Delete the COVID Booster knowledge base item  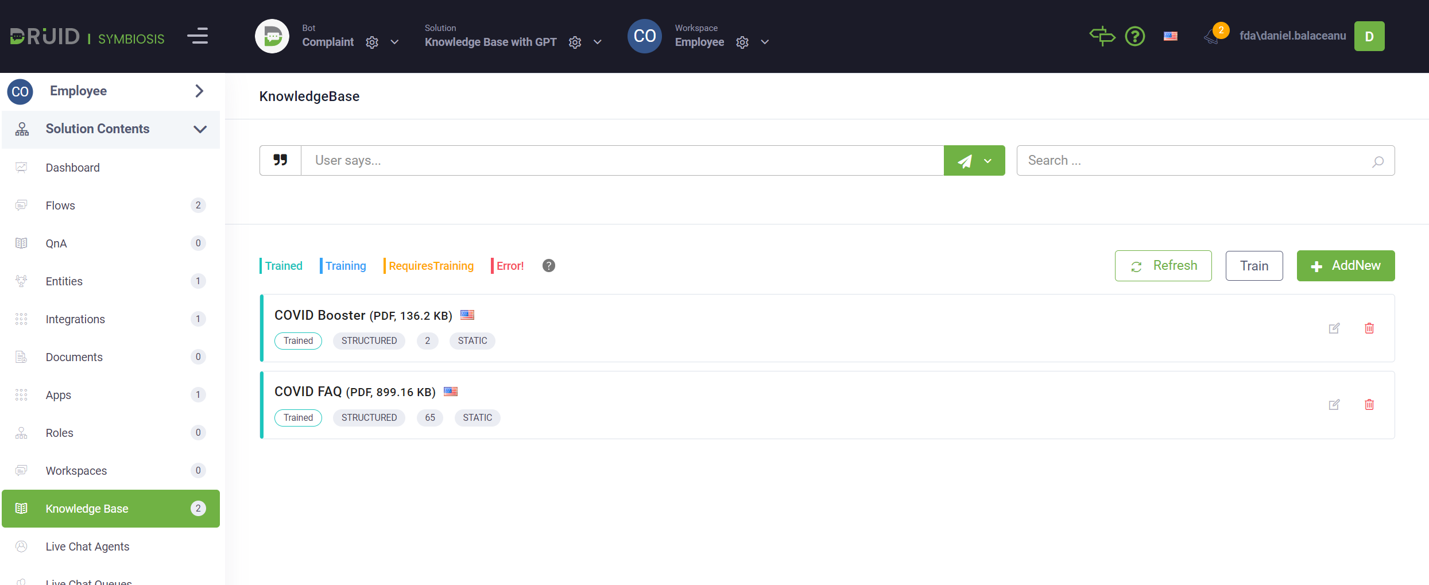1369,328
